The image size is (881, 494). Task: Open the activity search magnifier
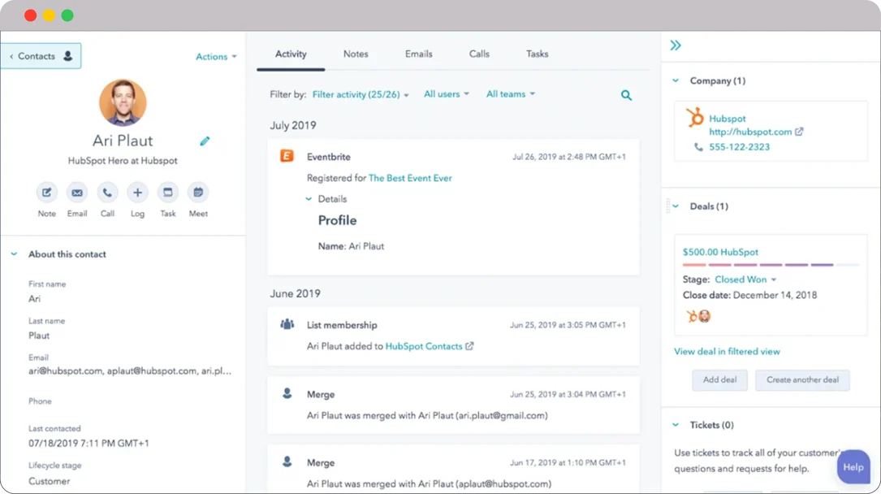click(x=626, y=95)
